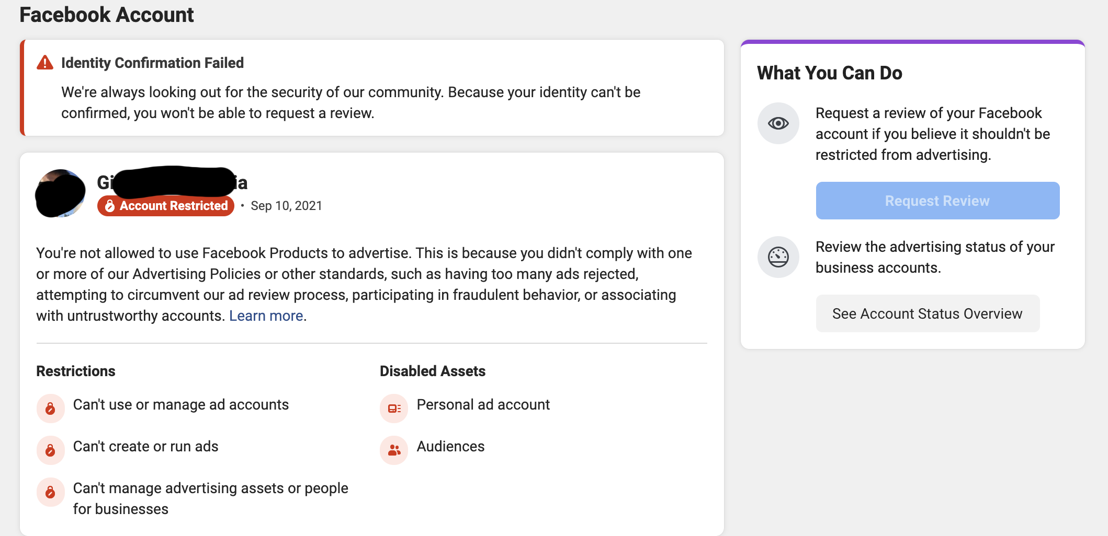Click the Personal ad account text

[483, 405]
